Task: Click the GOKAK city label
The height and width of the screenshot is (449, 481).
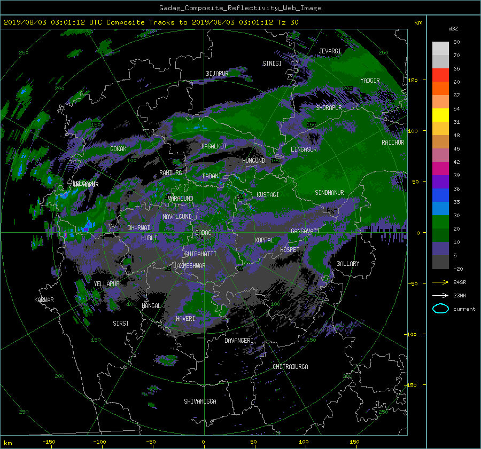Action: coord(118,149)
